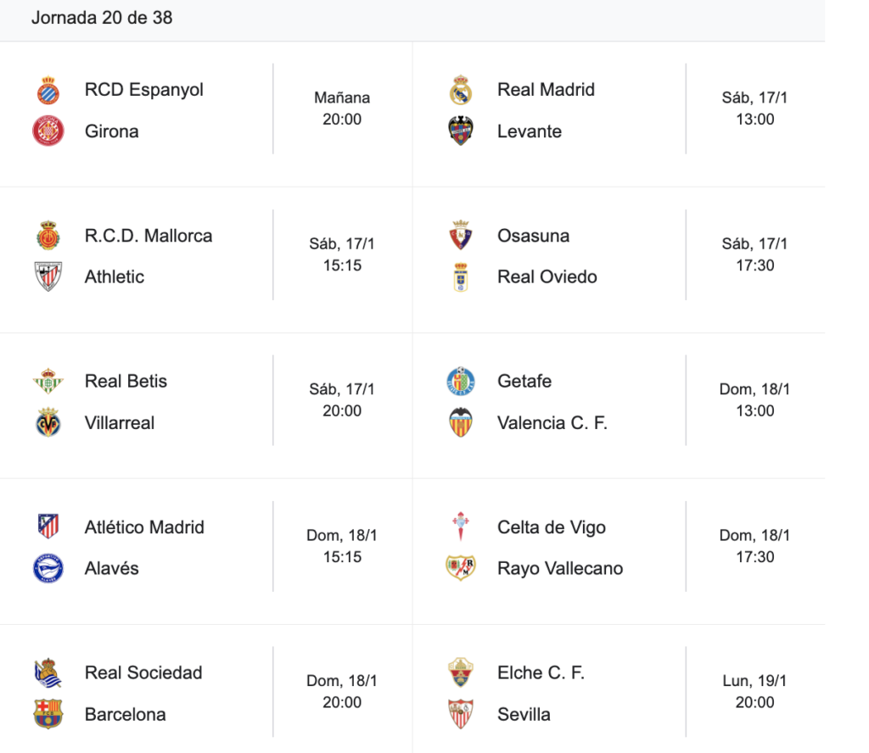Screen dimensions: 869x753
Task: Click the Real Madrid club crest
Action: coord(461,90)
